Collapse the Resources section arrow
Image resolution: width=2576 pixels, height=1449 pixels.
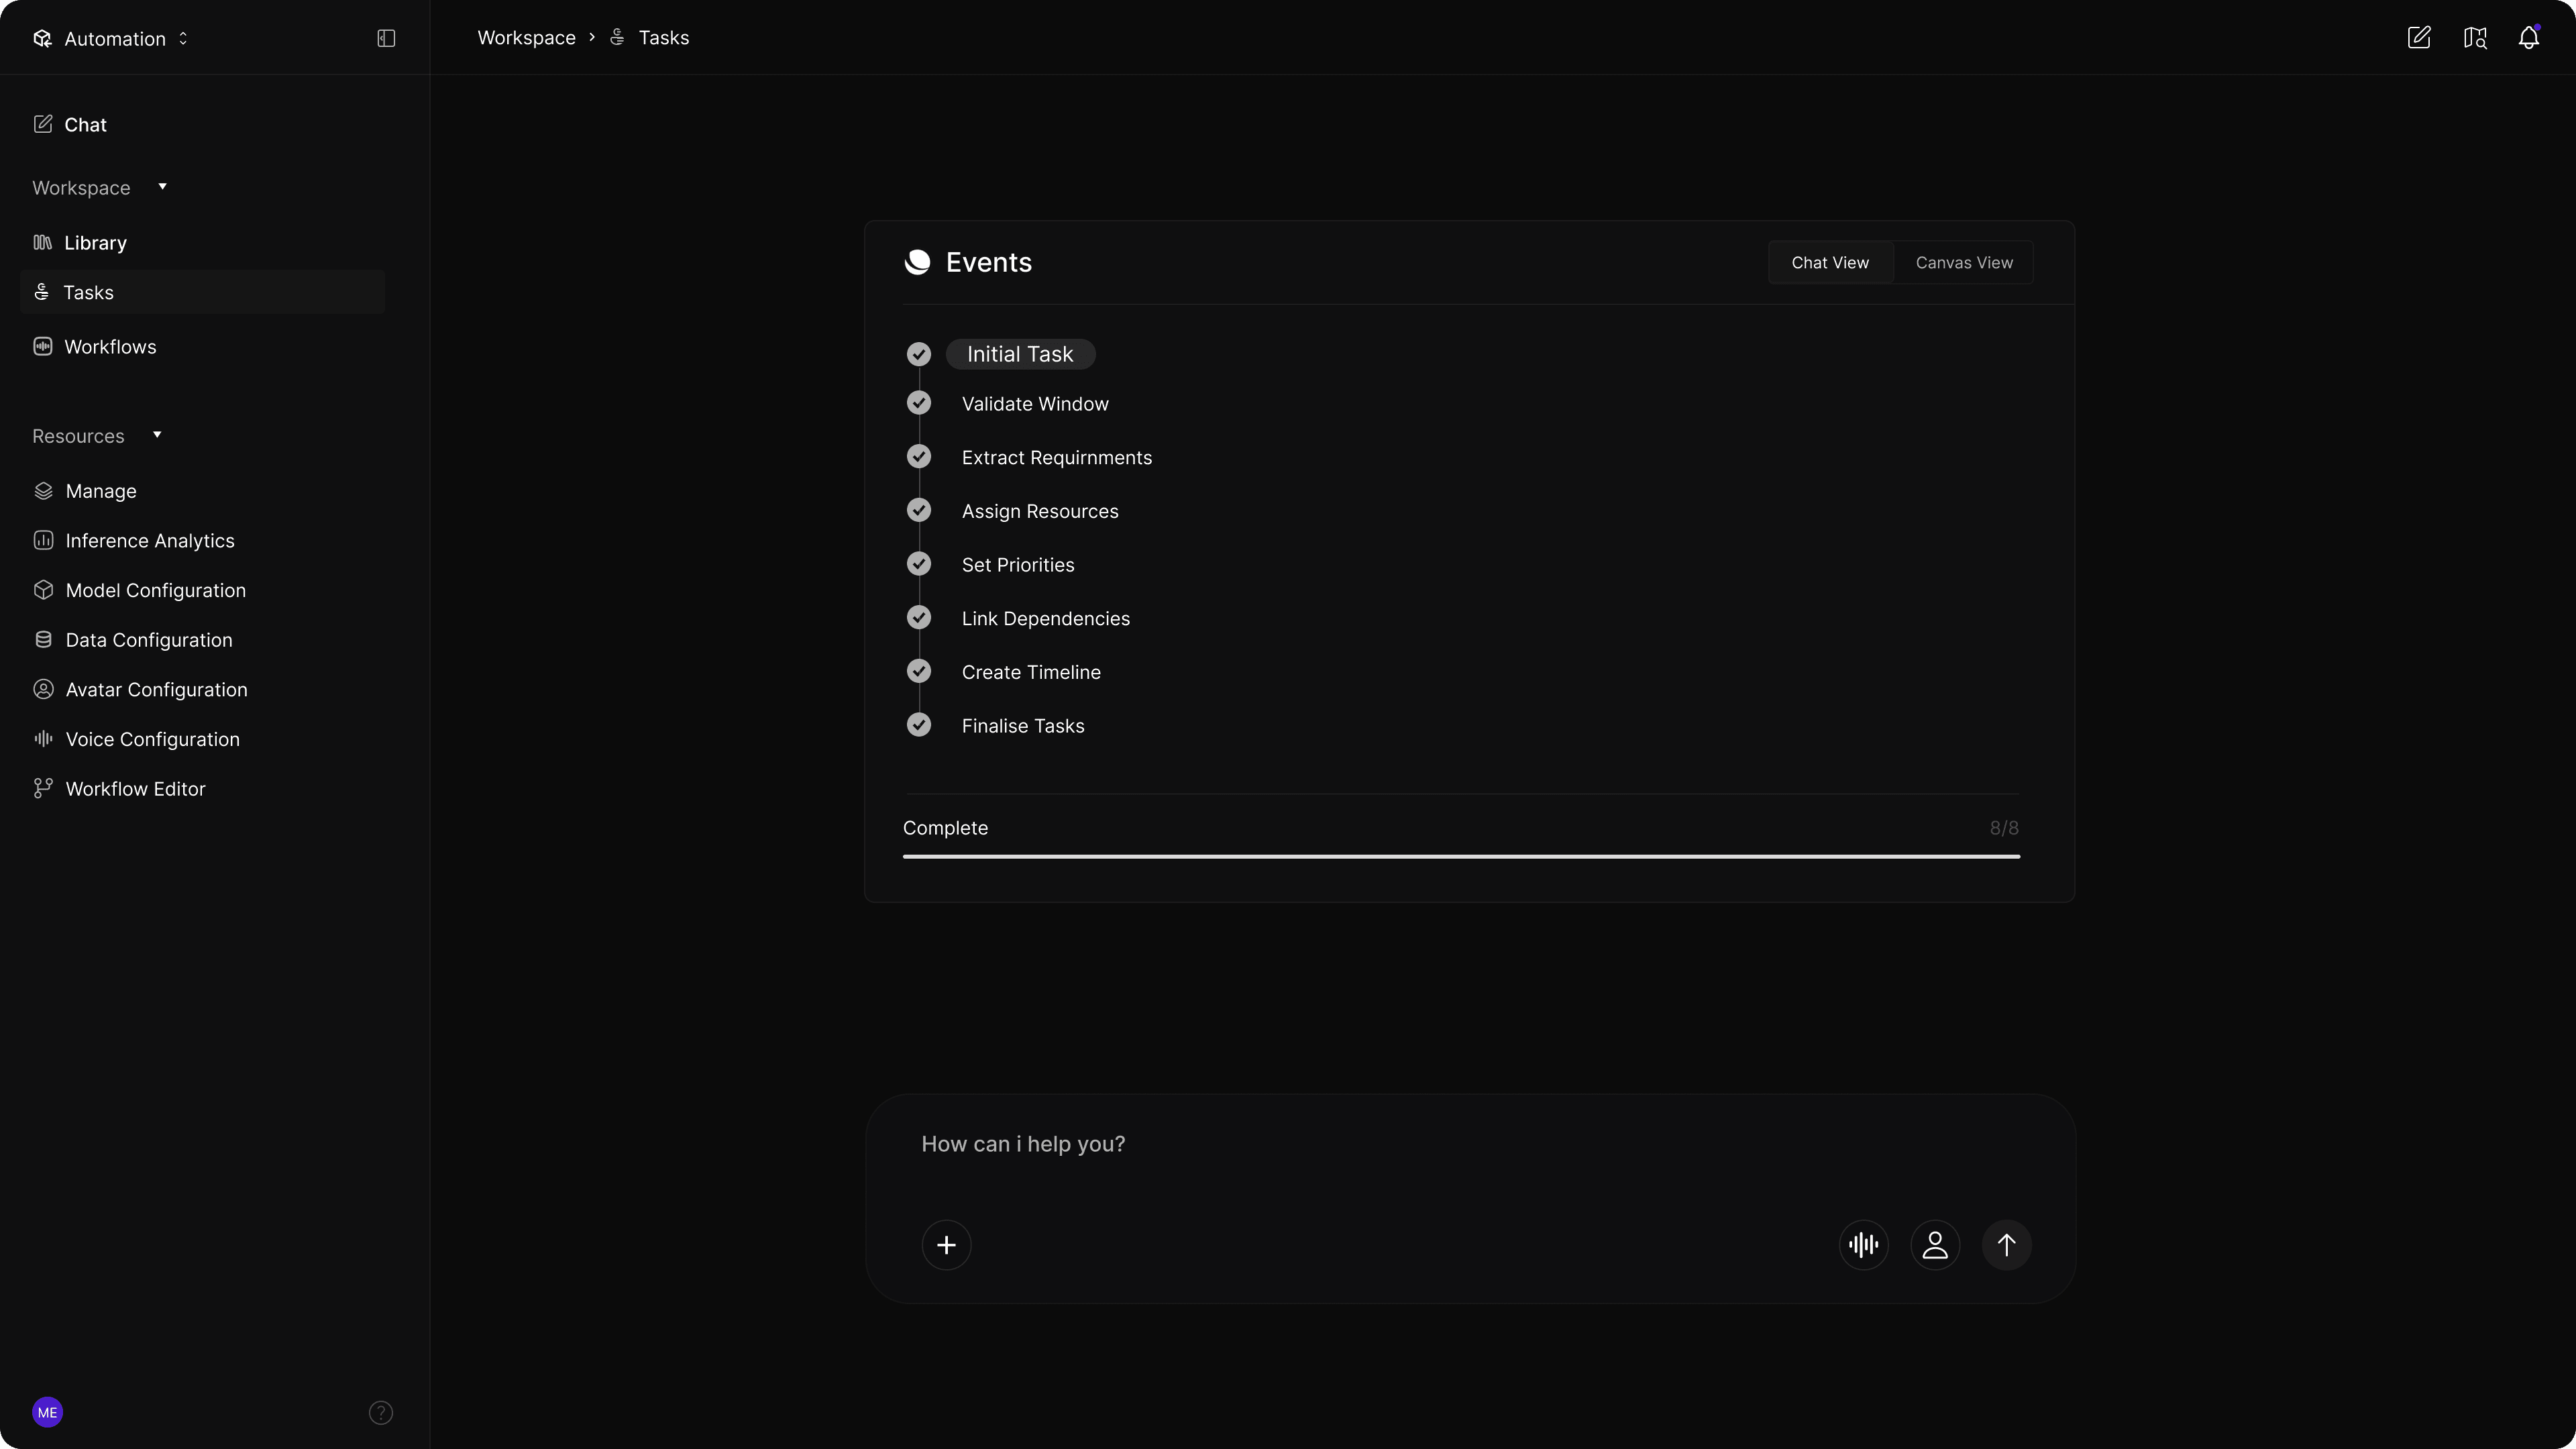pos(157,435)
